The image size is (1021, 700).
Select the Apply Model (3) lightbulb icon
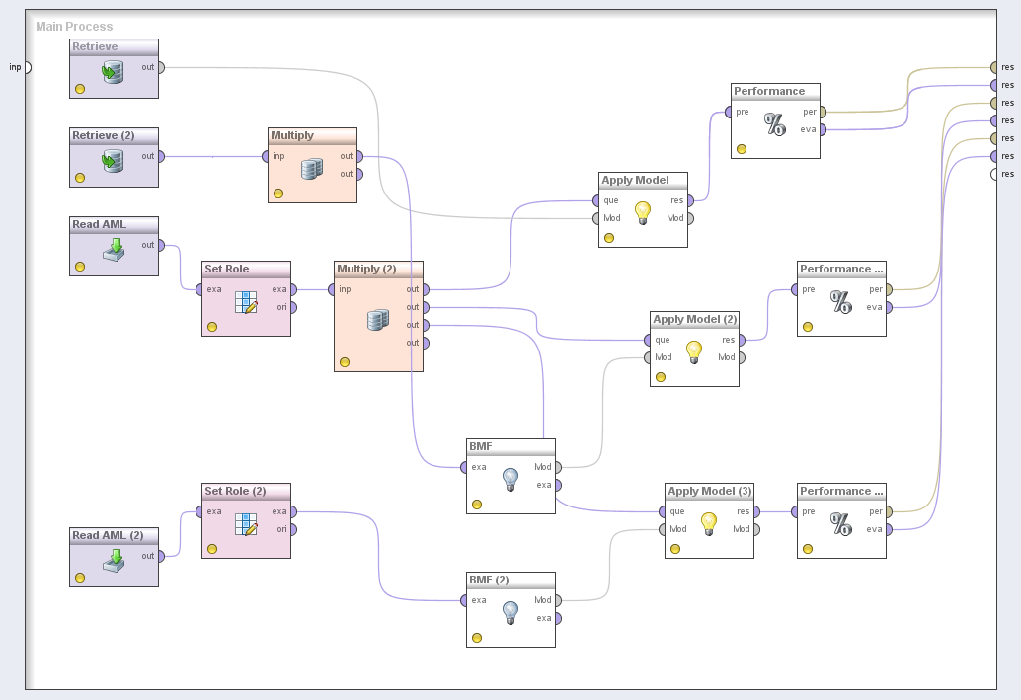tap(708, 524)
